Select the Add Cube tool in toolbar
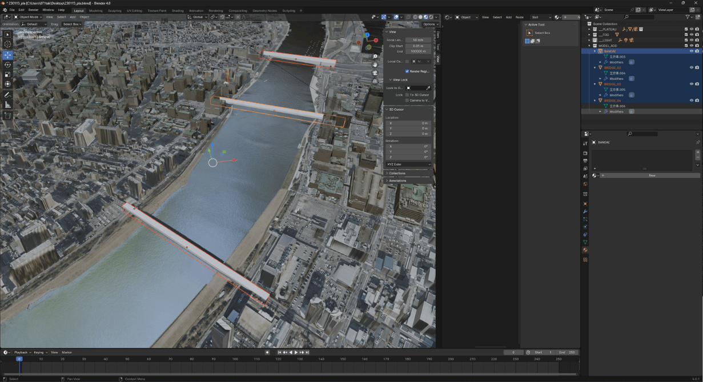Image resolution: width=703 pixels, height=382 pixels. (x=7, y=115)
